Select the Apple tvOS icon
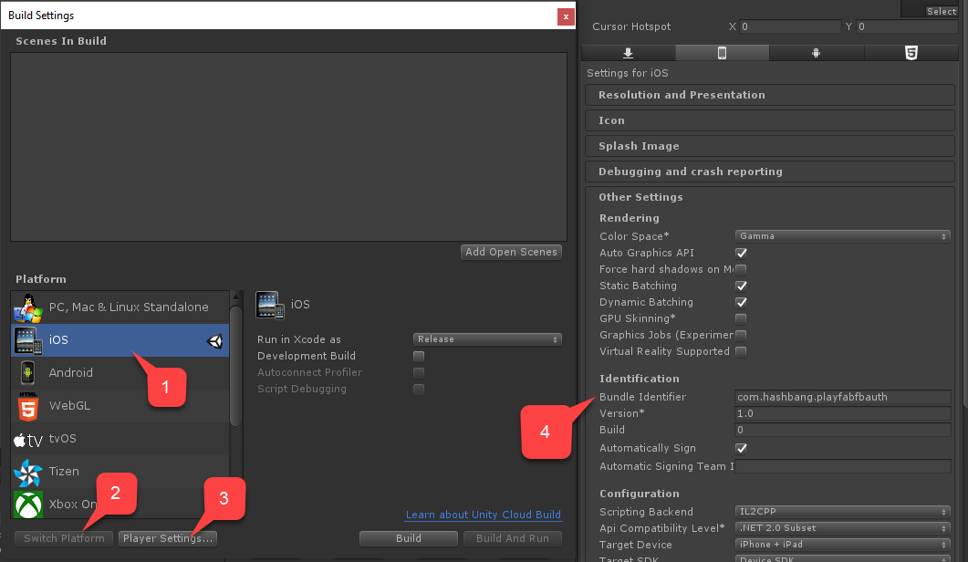Viewport: 968px width, 562px height. coord(27,439)
